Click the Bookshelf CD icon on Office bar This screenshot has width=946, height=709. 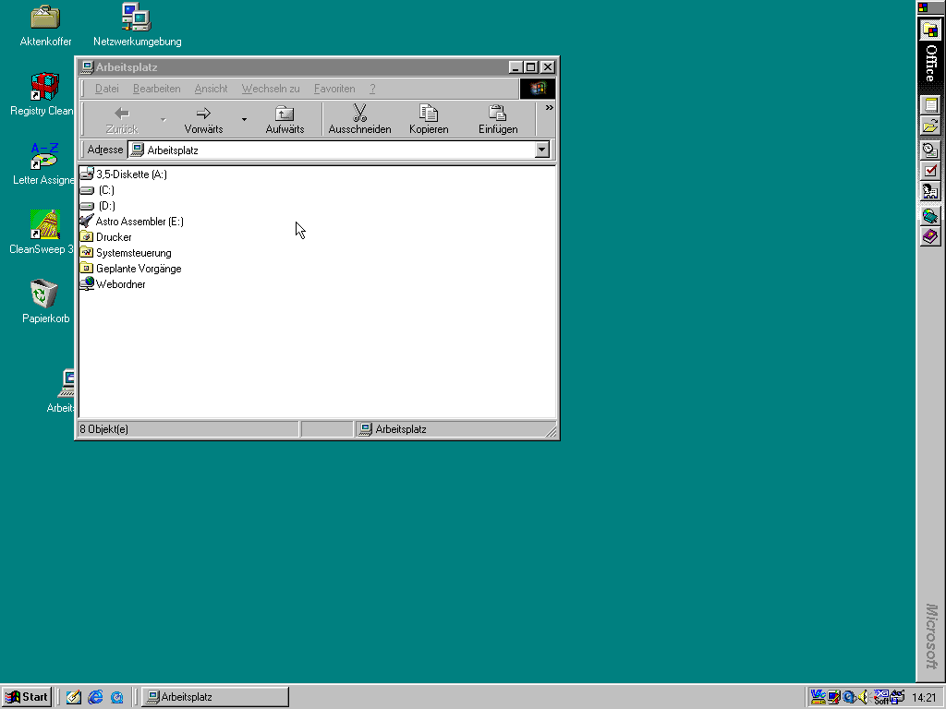[x=930, y=216]
